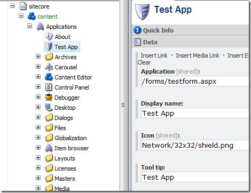Viewport: 251px width, 193px height.
Task: Select the Content Editor tree label
Action: [73, 77]
